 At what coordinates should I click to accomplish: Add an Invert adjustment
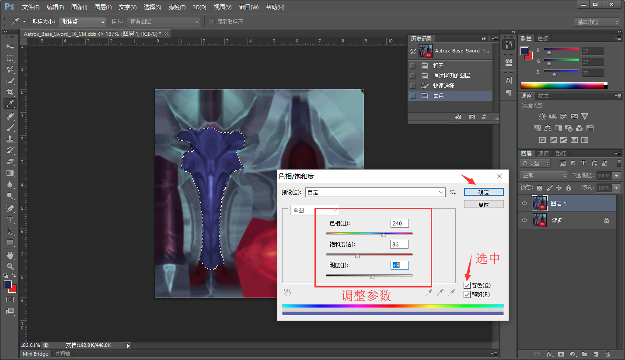pos(542,140)
